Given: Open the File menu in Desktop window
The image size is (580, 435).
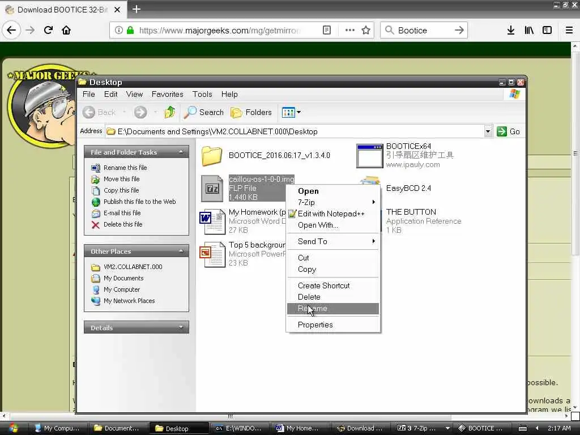Looking at the screenshot, I should click(88, 95).
